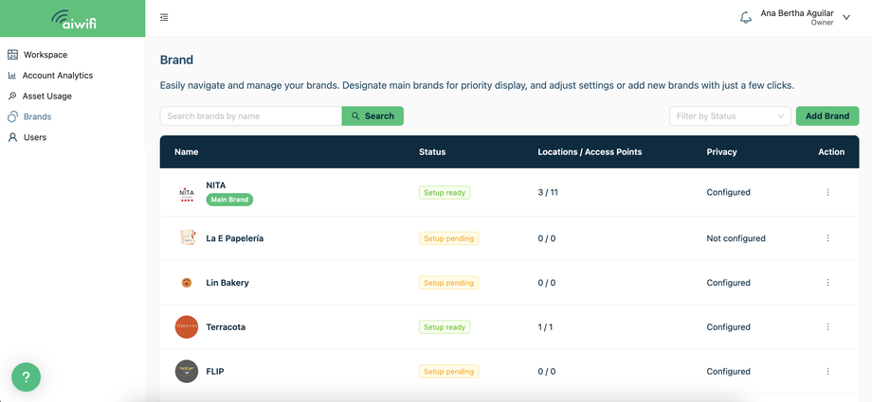Screen dimensions: 872x402
Task: Click the Privacy column header
Action: (x=722, y=151)
